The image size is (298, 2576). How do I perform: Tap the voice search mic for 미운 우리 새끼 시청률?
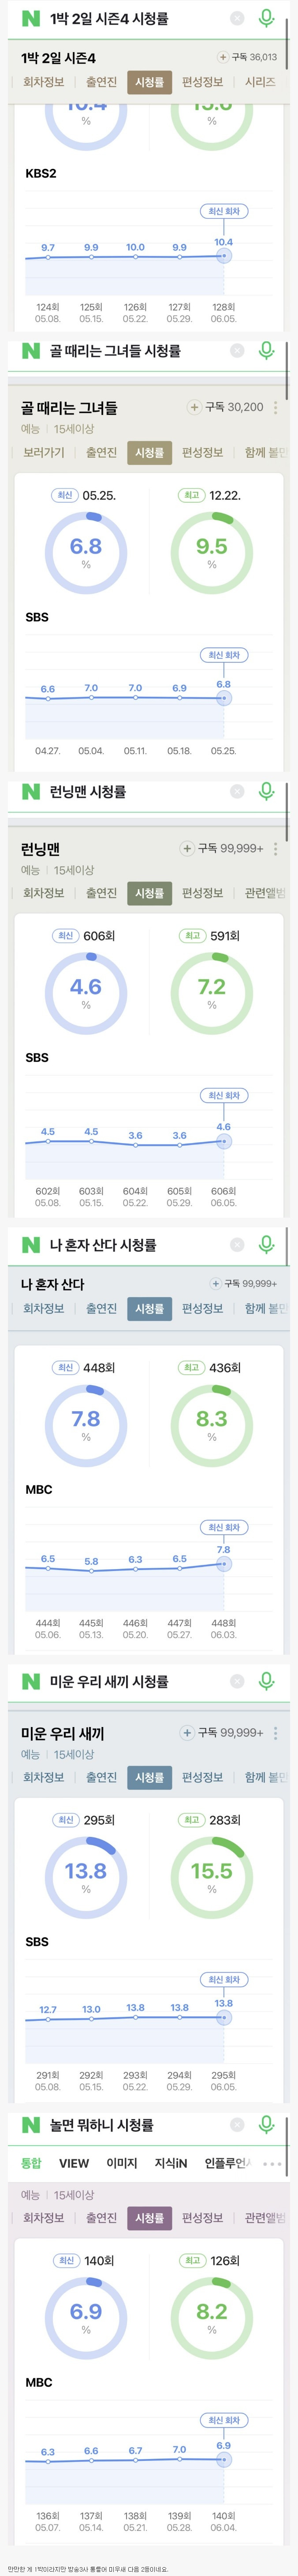pos(266,1681)
